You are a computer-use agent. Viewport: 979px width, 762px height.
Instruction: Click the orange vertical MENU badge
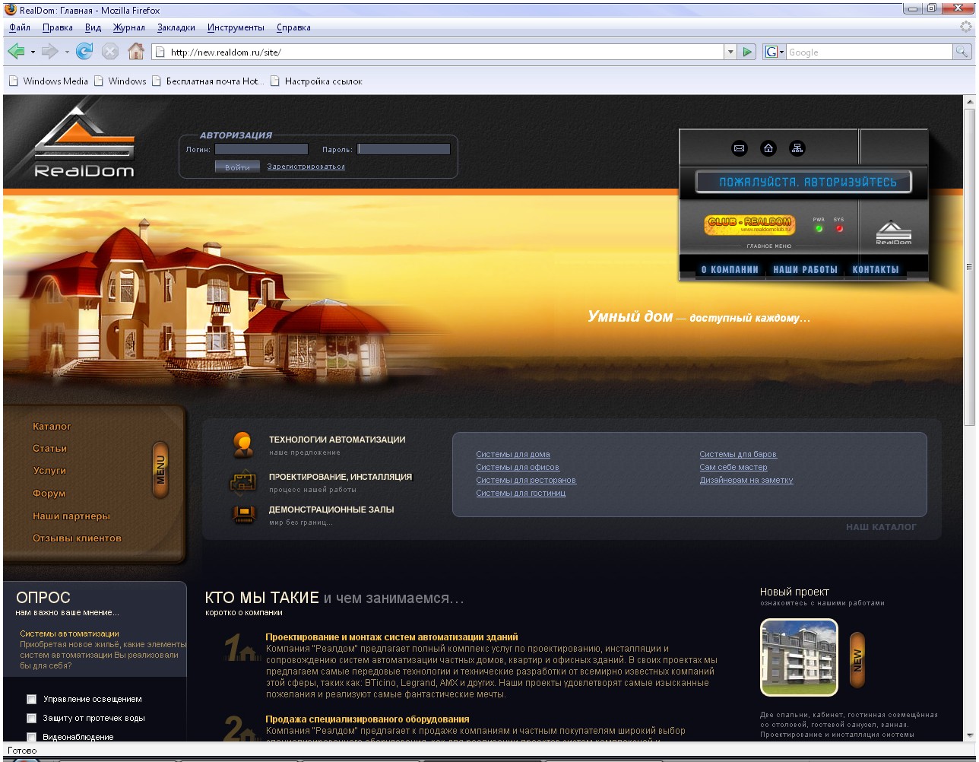pos(160,469)
